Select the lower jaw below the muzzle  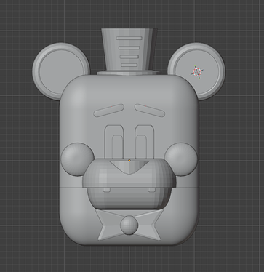coord(129,199)
